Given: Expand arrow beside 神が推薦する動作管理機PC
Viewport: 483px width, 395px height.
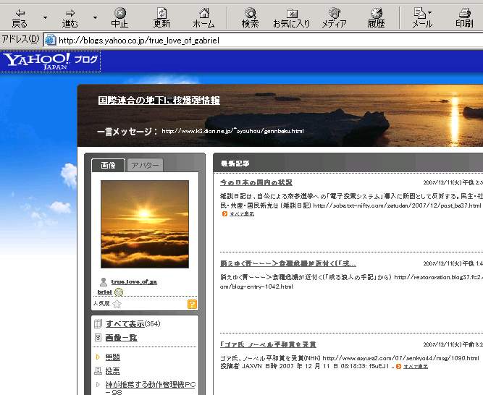Looking at the screenshot, I should pos(98,384).
